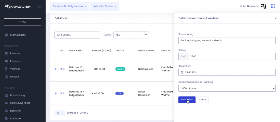
Task: Click the calendar icon in Bezahlt am
Action: tap(182, 72)
